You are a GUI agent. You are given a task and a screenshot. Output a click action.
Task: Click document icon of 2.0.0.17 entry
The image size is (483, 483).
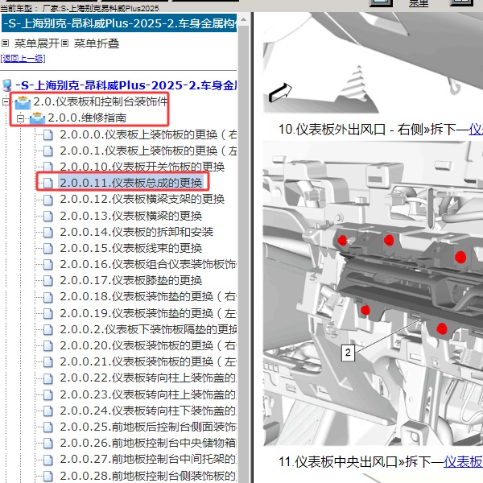[48, 280]
